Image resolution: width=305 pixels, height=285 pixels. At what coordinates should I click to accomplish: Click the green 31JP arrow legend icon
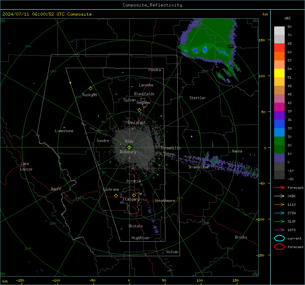279,221
